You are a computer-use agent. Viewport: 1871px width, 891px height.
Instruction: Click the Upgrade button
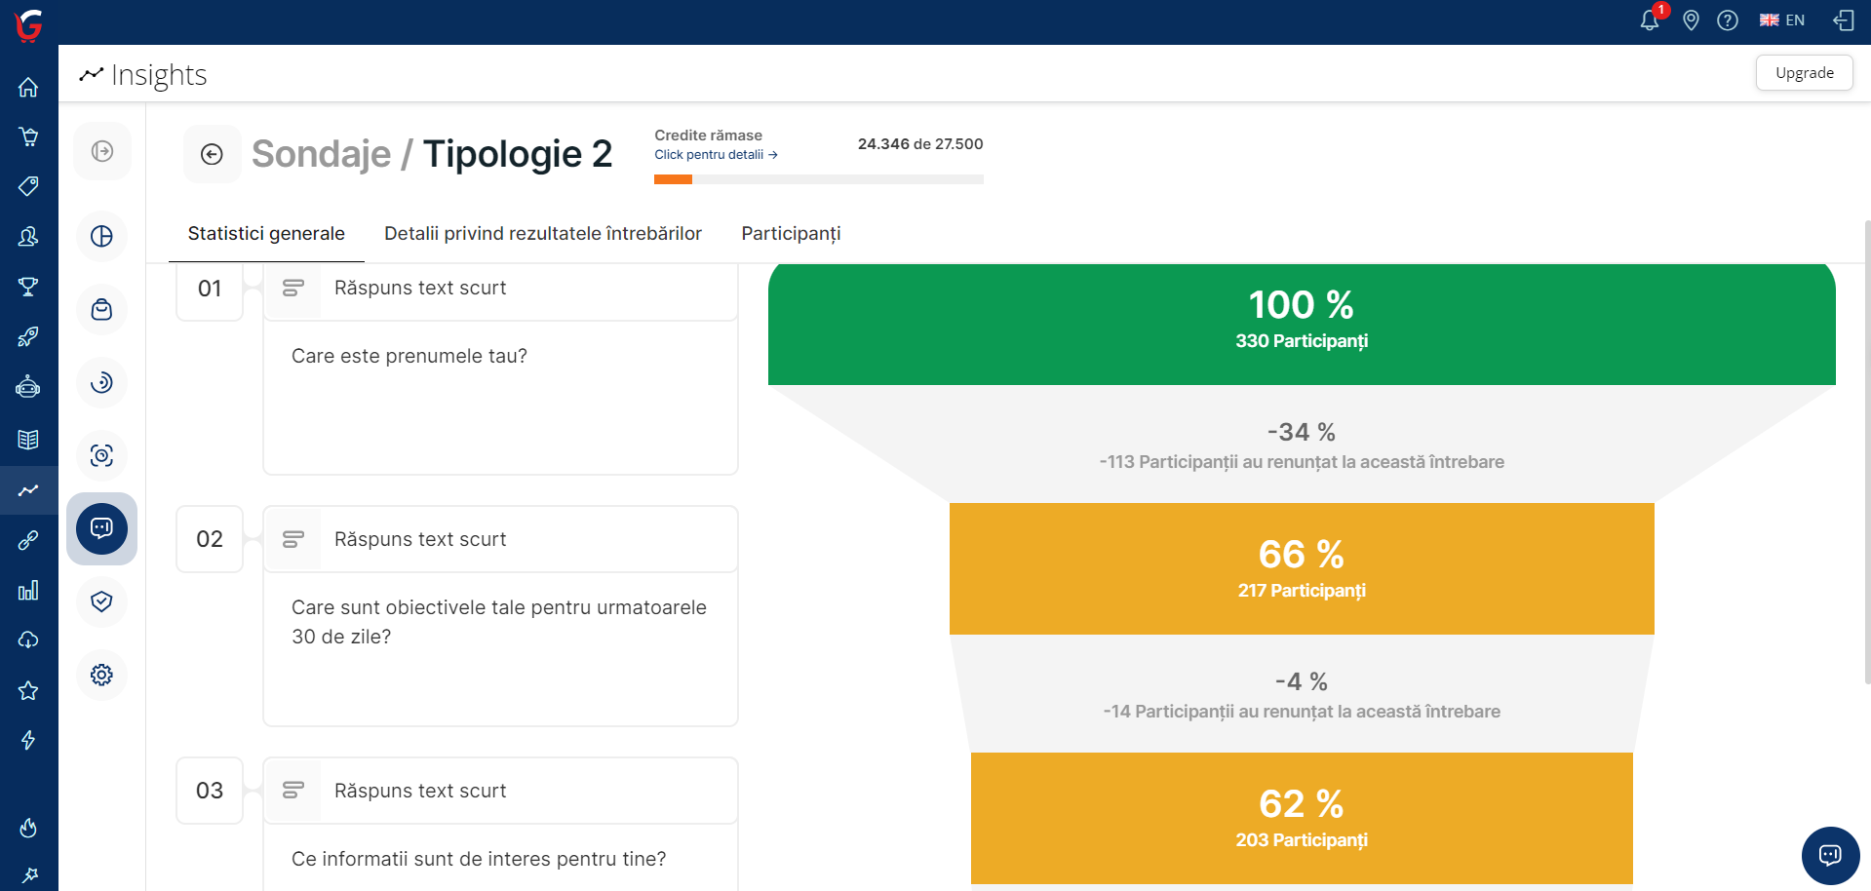coord(1804,73)
